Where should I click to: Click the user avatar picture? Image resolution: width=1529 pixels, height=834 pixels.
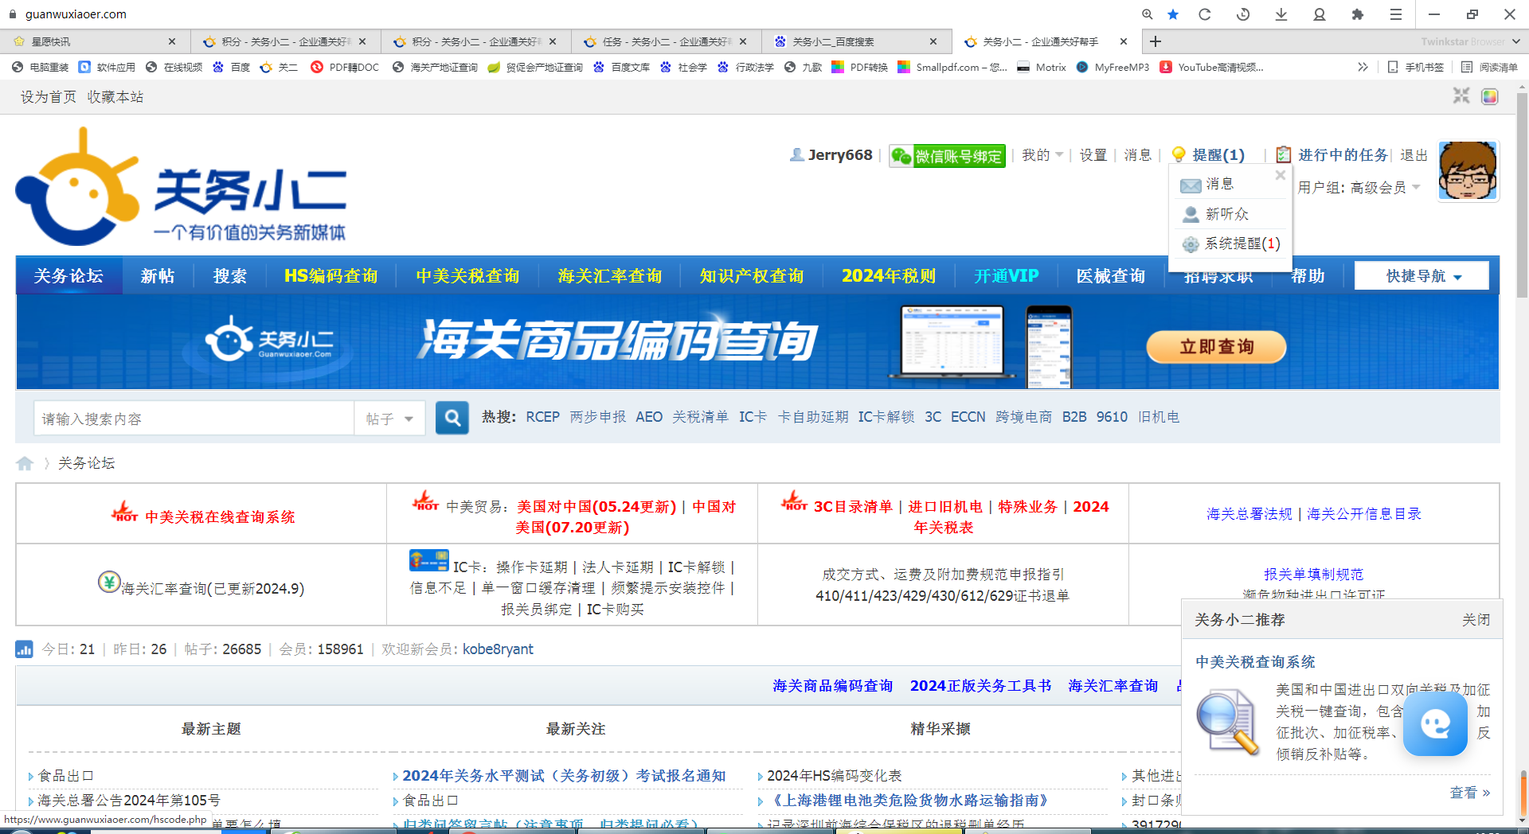tap(1468, 171)
